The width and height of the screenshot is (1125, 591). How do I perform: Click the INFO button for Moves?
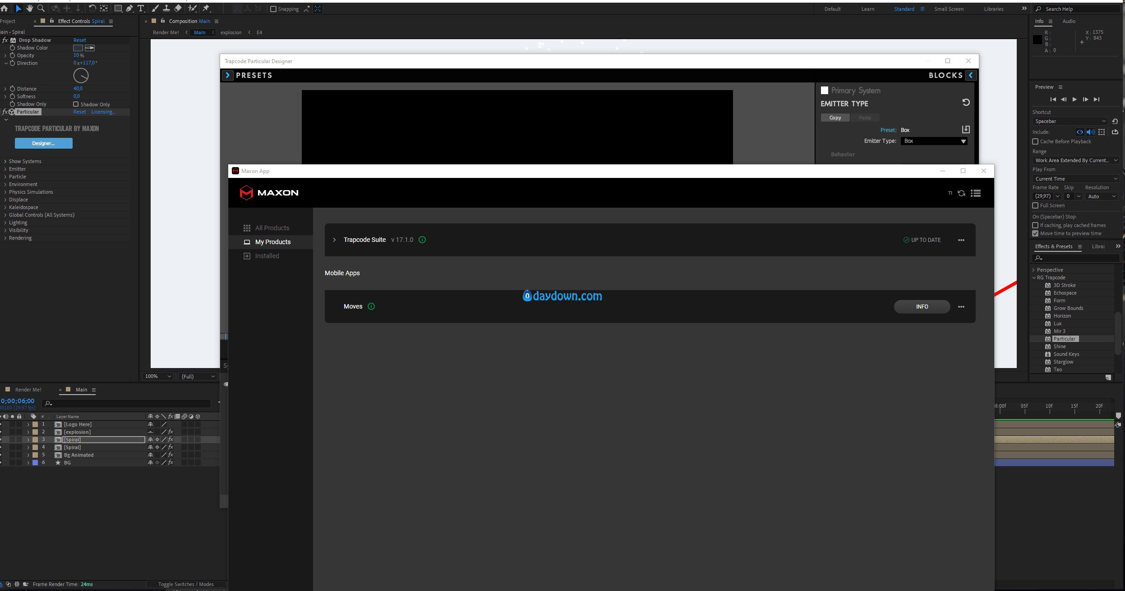click(922, 306)
